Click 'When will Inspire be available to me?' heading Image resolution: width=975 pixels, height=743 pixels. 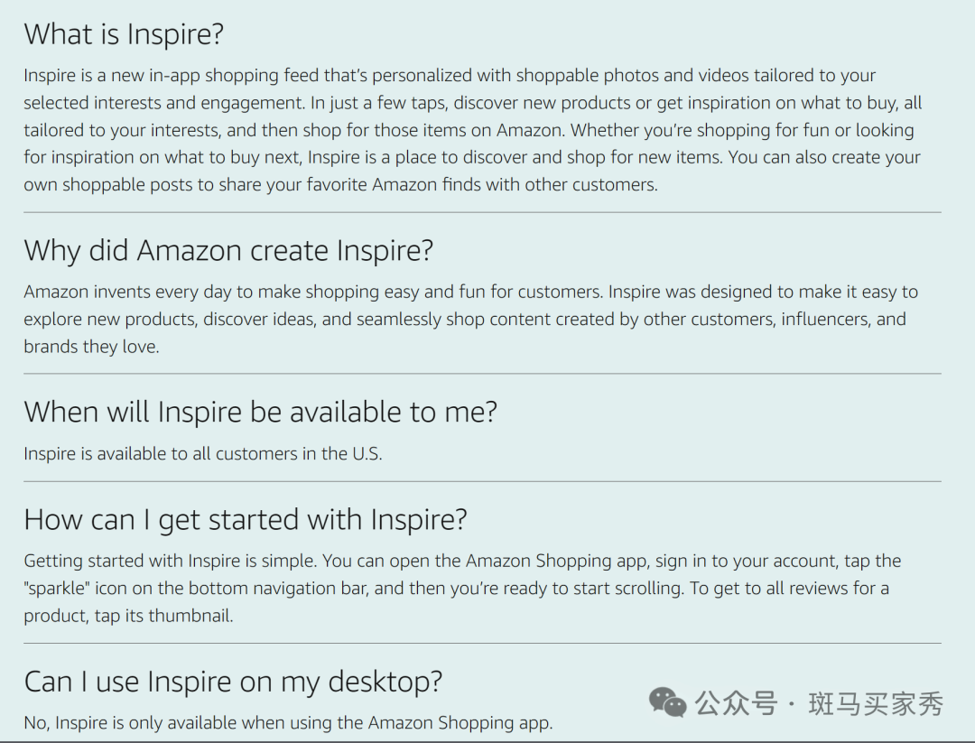point(261,413)
